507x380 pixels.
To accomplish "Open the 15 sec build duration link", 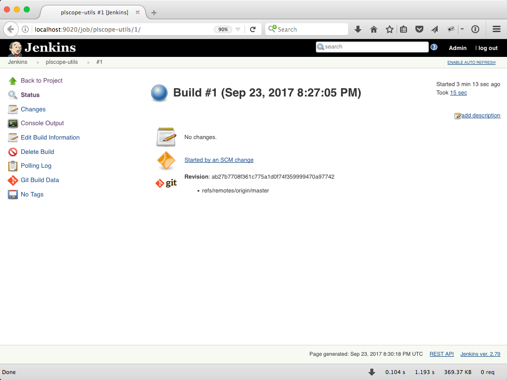I will coord(458,93).
